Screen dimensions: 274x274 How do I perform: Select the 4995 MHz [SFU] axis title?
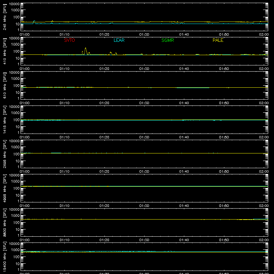5,188
